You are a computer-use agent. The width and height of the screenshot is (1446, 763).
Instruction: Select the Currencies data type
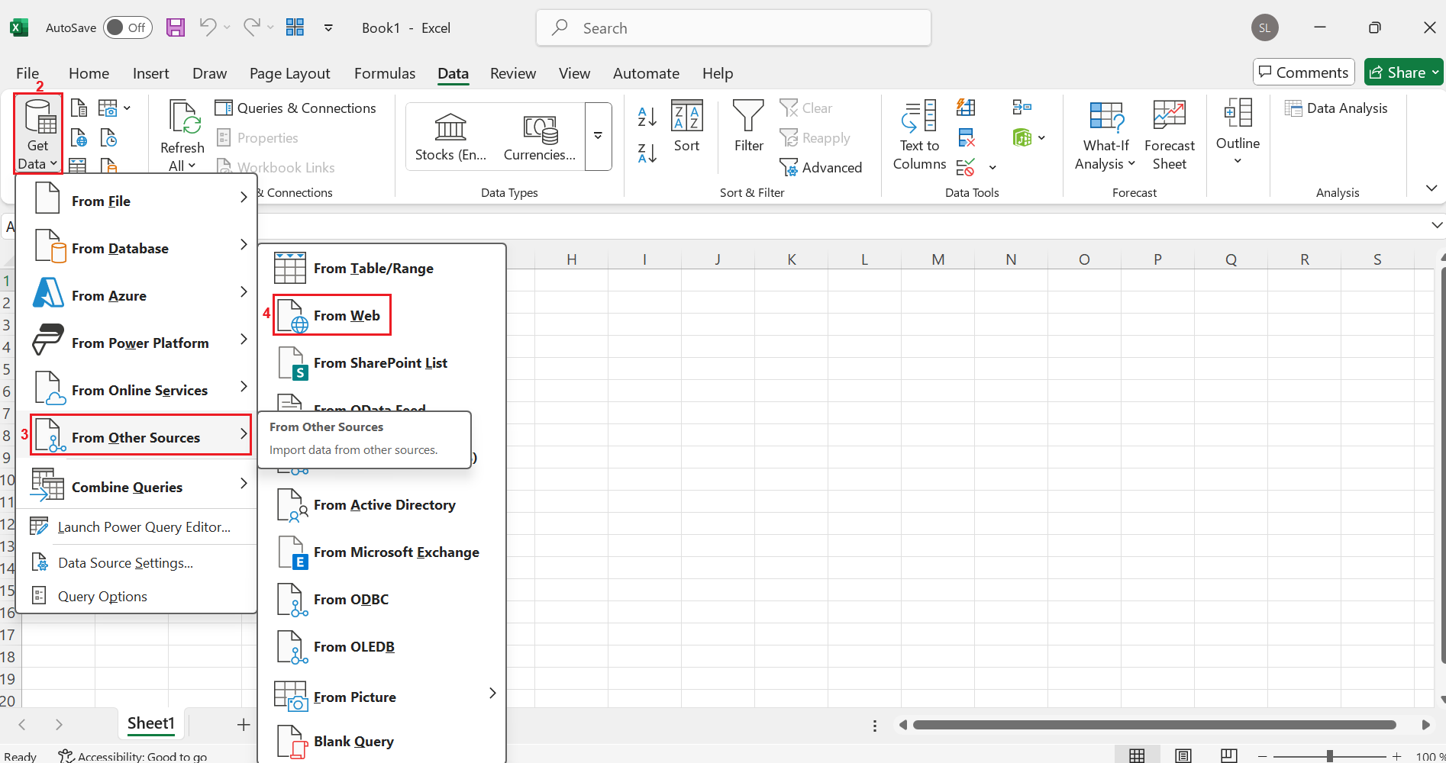(540, 137)
